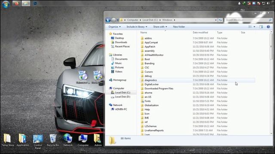This screenshot has height=154, width=275.
Task: Click Computer in the address breadcrumb
Action: click(x=133, y=20)
